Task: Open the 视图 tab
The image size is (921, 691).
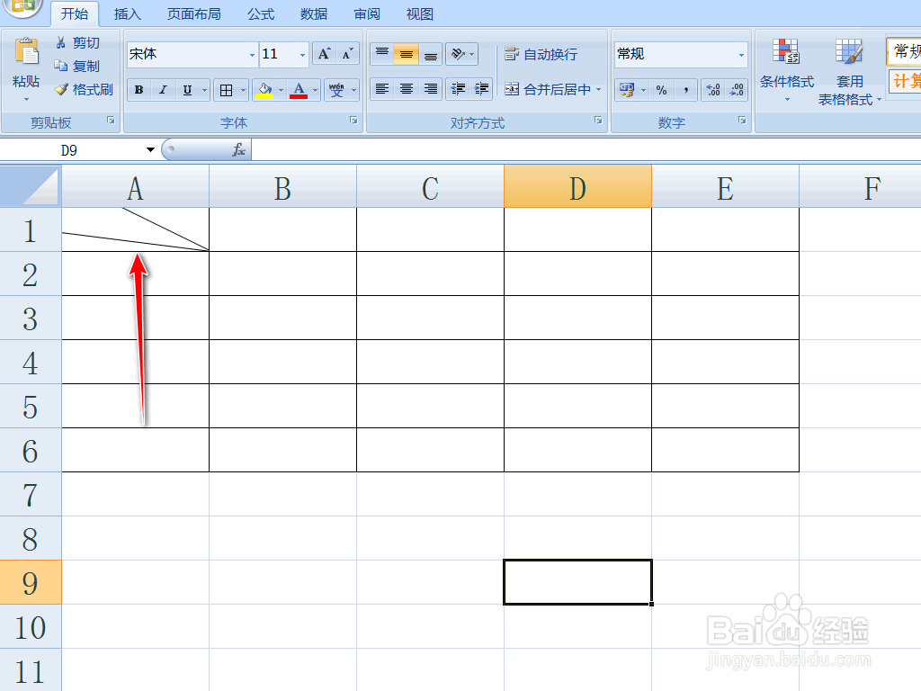Action: point(420,14)
